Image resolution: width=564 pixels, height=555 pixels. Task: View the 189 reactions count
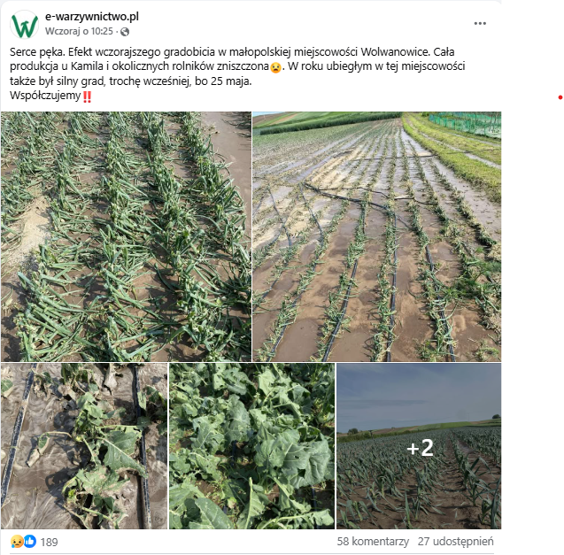tap(49, 542)
